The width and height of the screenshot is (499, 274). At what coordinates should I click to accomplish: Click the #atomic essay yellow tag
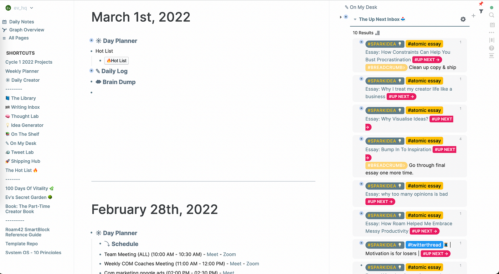[424, 44]
